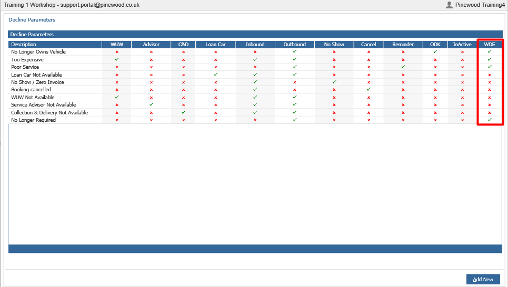
Task: Sort by the Description column header
Action: pos(55,45)
